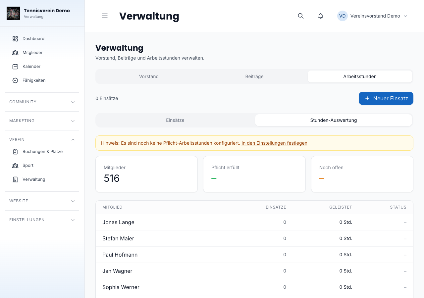Click the GELEISTET column header

[341, 207]
